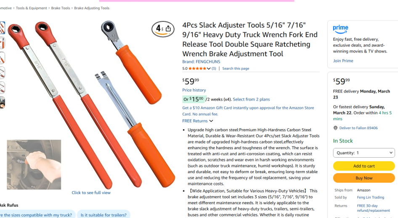The width and height of the screenshot is (398, 218).
Task: Ask Rufus if suitable for trailers
Action: coord(103,215)
